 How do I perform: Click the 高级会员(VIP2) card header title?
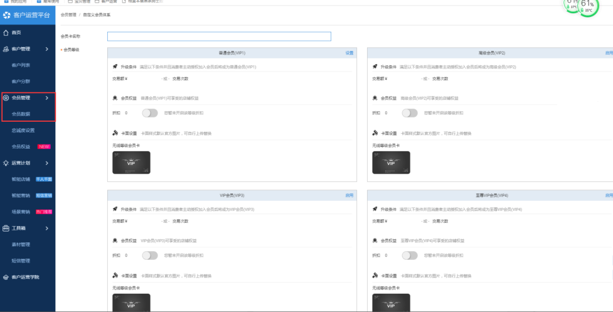point(492,53)
